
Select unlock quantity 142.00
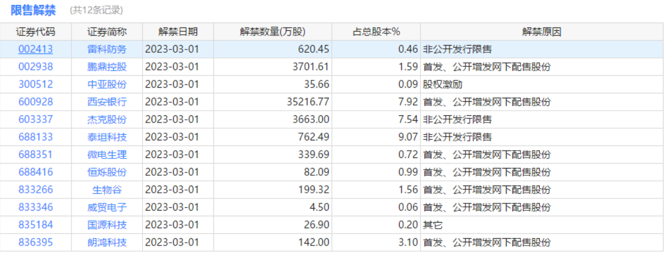coord(313,243)
